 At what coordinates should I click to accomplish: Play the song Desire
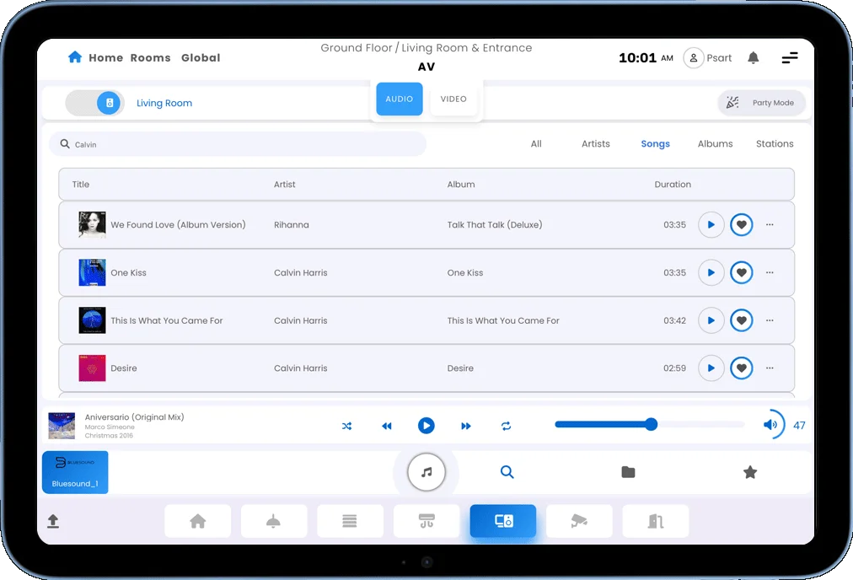[x=711, y=368]
